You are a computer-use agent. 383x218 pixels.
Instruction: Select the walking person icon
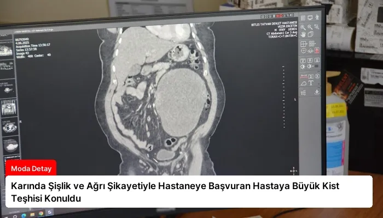(x=317, y=17)
